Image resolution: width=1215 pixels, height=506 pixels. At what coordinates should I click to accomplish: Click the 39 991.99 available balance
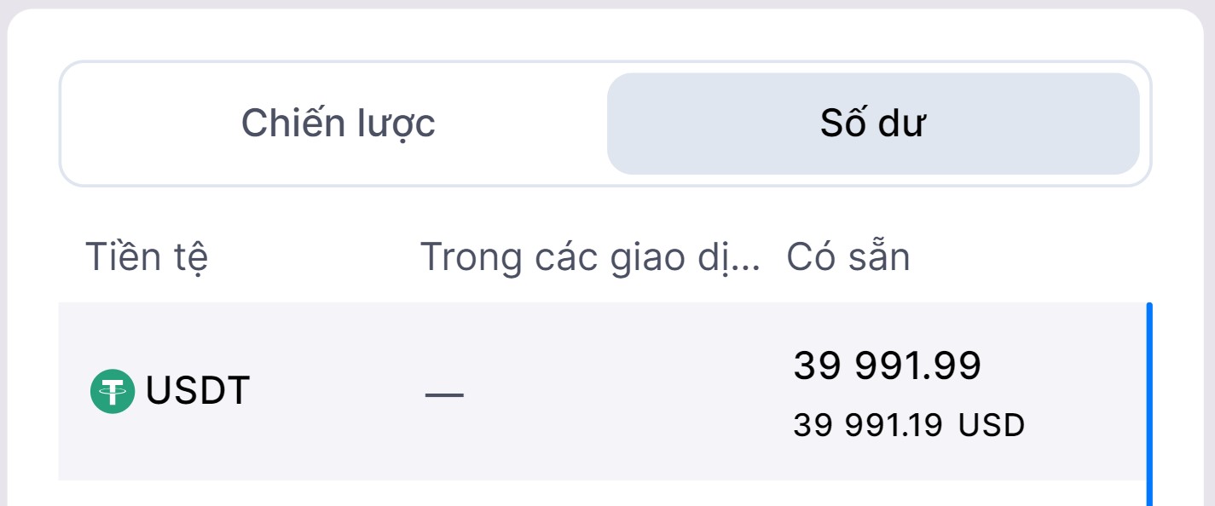click(888, 366)
